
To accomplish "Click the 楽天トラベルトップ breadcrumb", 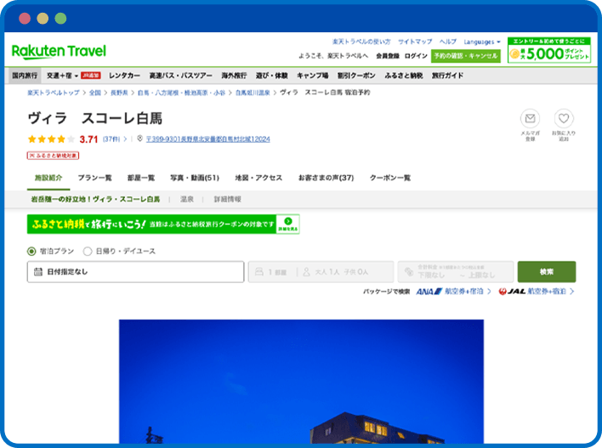I will [54, 93].
